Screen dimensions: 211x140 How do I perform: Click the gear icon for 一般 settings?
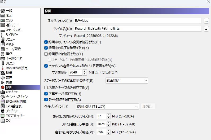(x=3, y=11)
